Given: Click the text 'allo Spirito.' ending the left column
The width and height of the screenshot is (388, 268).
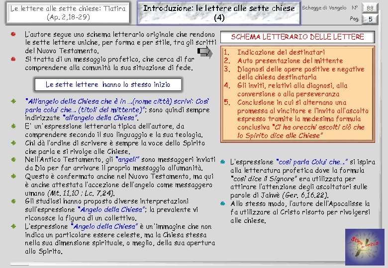Looking at the screenshot, I should click(x=44, y=252).
